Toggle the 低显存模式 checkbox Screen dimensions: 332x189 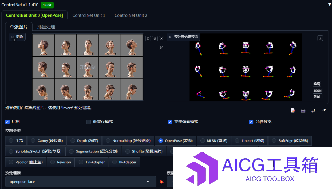coord(89,122)
